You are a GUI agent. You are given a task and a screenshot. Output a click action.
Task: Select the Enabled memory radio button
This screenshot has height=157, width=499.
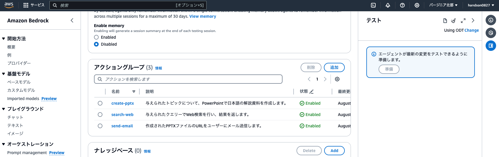(x=96, y=37)
